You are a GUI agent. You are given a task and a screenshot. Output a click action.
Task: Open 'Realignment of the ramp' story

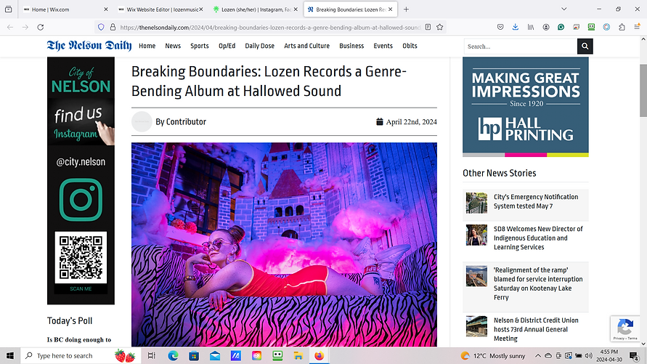coord(538,283)
